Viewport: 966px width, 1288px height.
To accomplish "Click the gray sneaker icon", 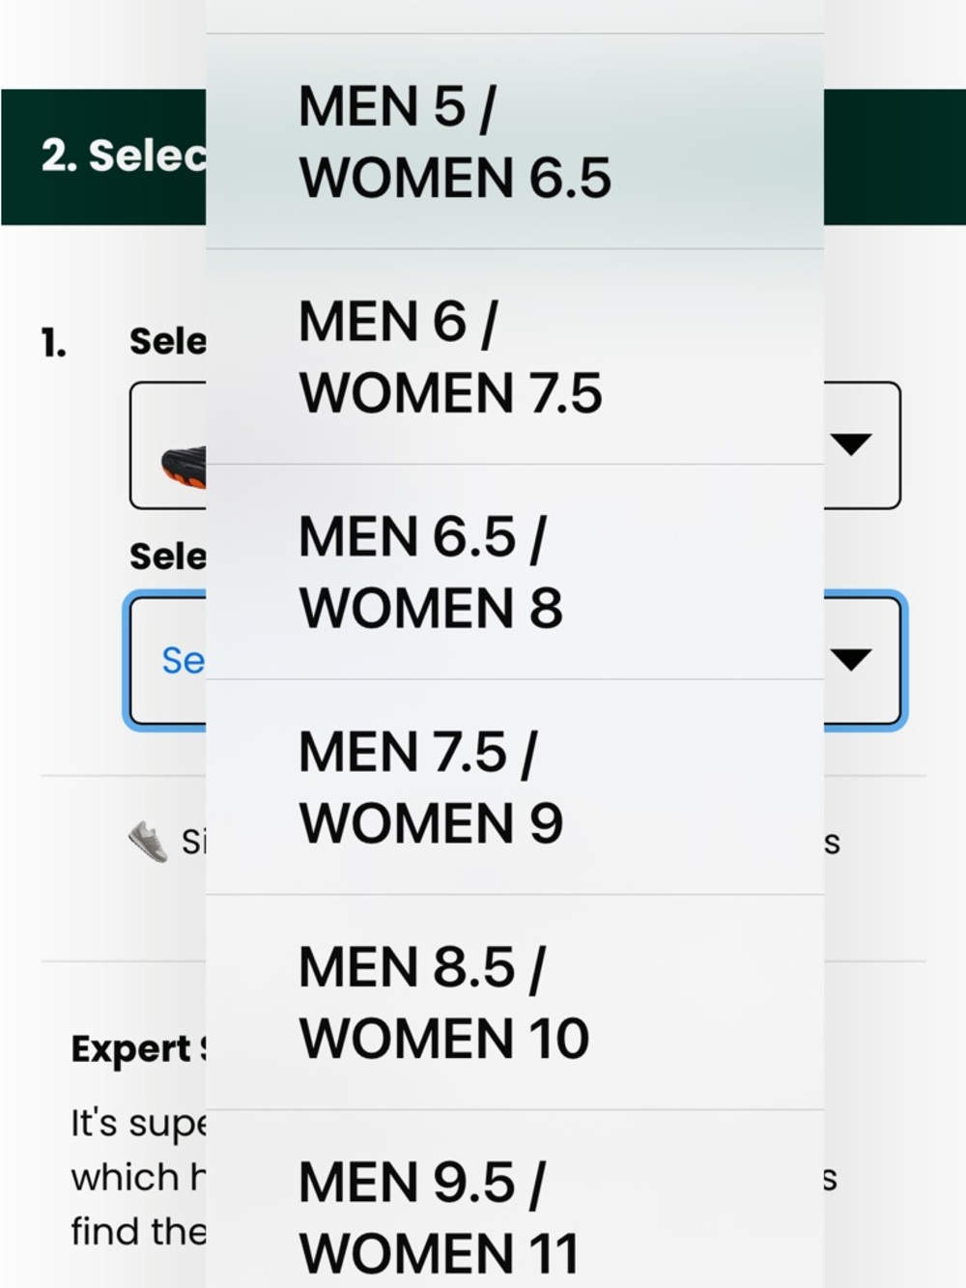I will click(148, 841).
